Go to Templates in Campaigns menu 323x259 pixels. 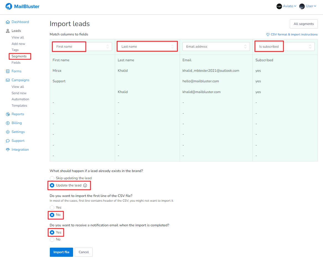click(19, 106)
